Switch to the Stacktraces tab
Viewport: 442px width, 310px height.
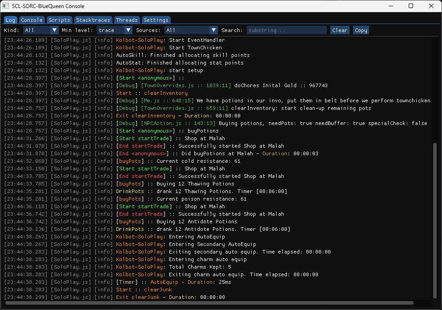[x=93, y=20]
